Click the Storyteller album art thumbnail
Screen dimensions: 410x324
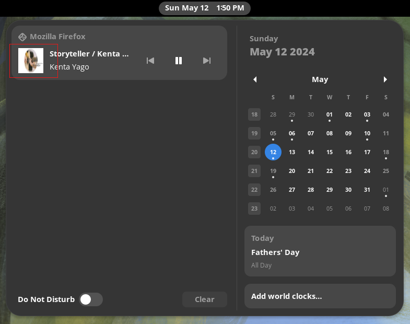pos(31,61)
